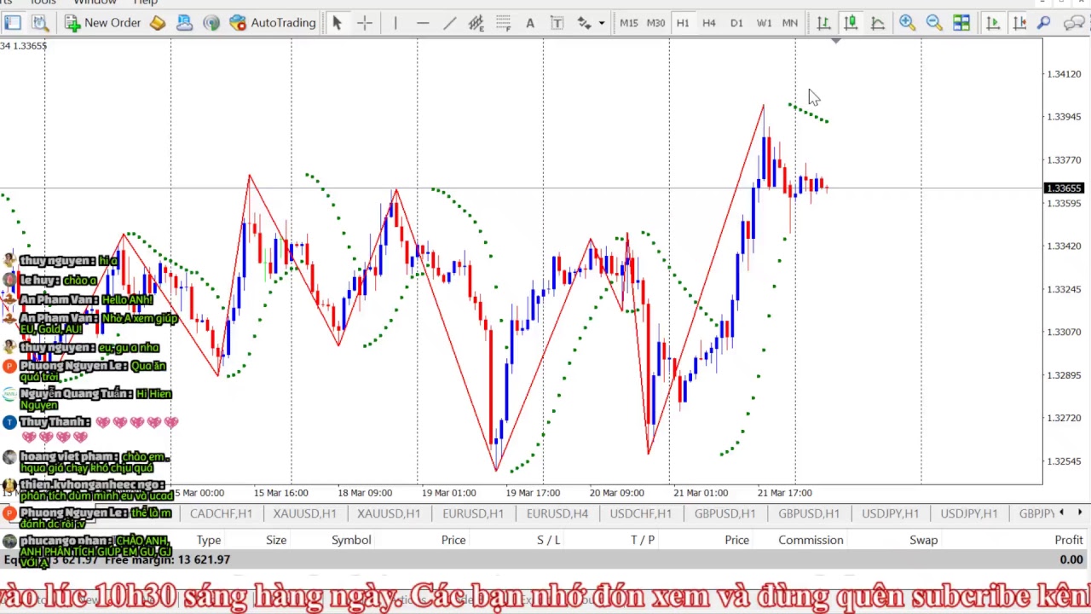
Task: Select the text A tool
Action: [529, 23]
